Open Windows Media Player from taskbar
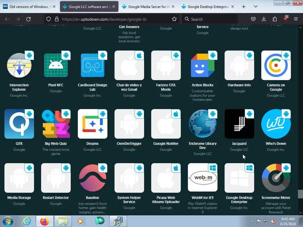 coord(81,221)
